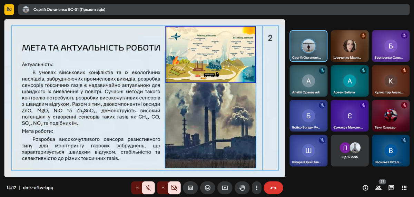Select Васильєв Віталі... participant tile

(x=391, y=150)
